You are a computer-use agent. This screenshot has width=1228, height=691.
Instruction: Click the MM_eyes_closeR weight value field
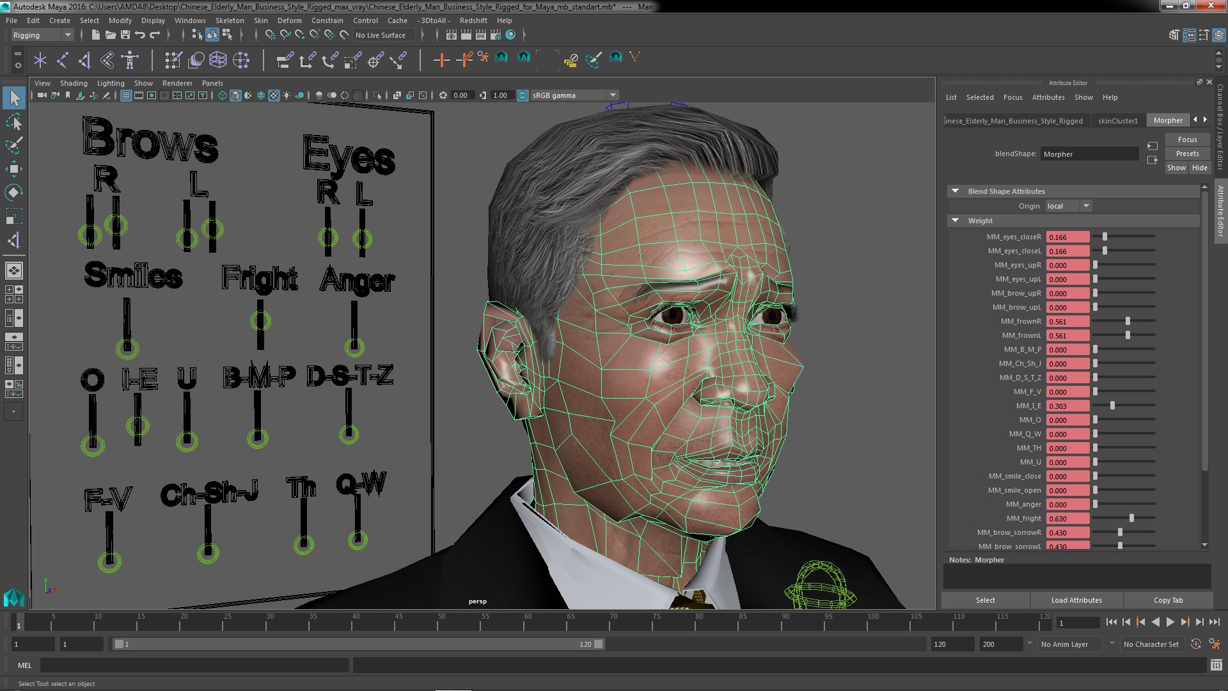tap(1067, 237)
